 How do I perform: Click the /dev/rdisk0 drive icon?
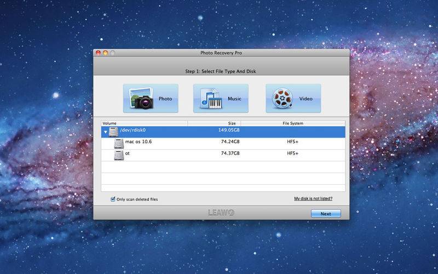[113, 132]
